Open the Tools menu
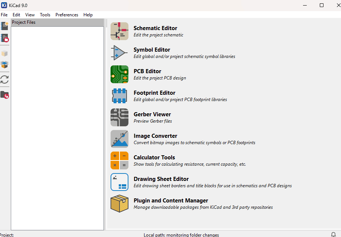Viewport: 341px width, 237px height. (45, 15)
